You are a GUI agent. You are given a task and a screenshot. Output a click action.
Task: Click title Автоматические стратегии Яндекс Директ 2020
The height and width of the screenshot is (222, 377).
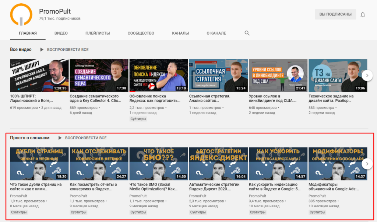click(214, 187)
